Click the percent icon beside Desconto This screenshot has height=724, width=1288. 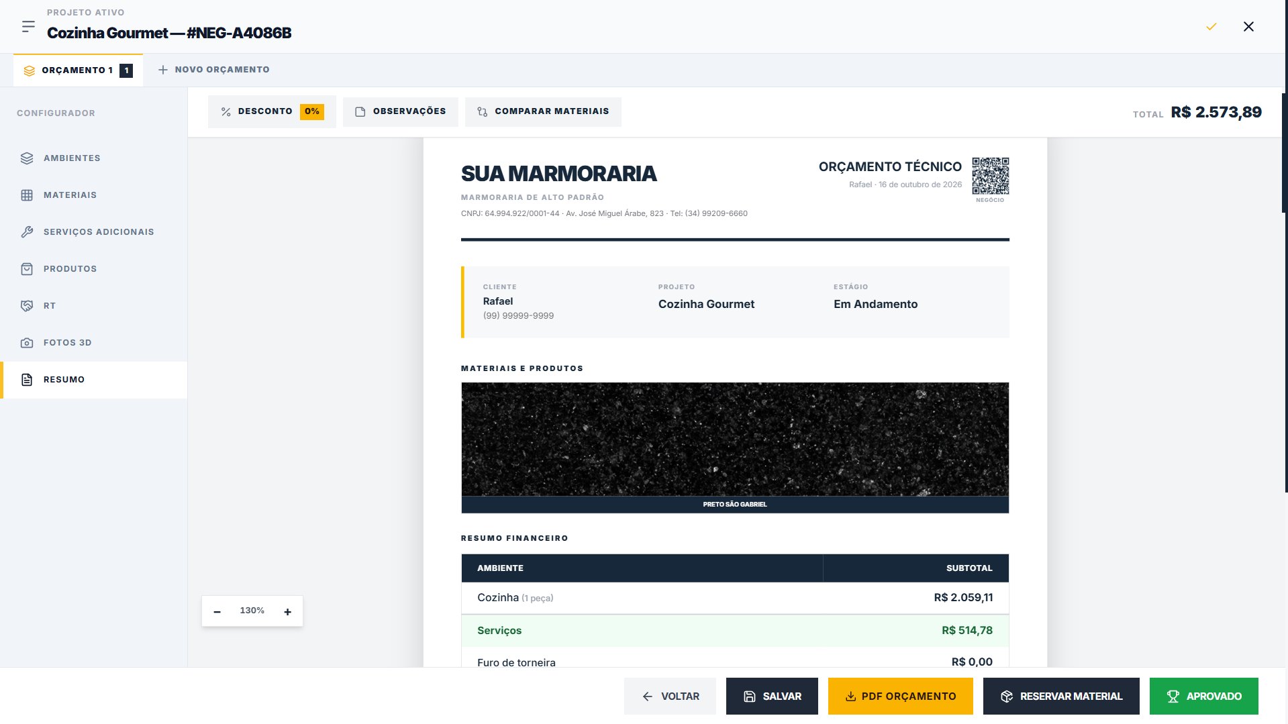point(226,112)
